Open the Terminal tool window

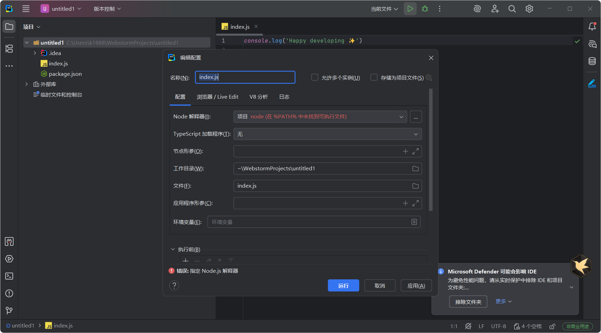pos(9,276)
